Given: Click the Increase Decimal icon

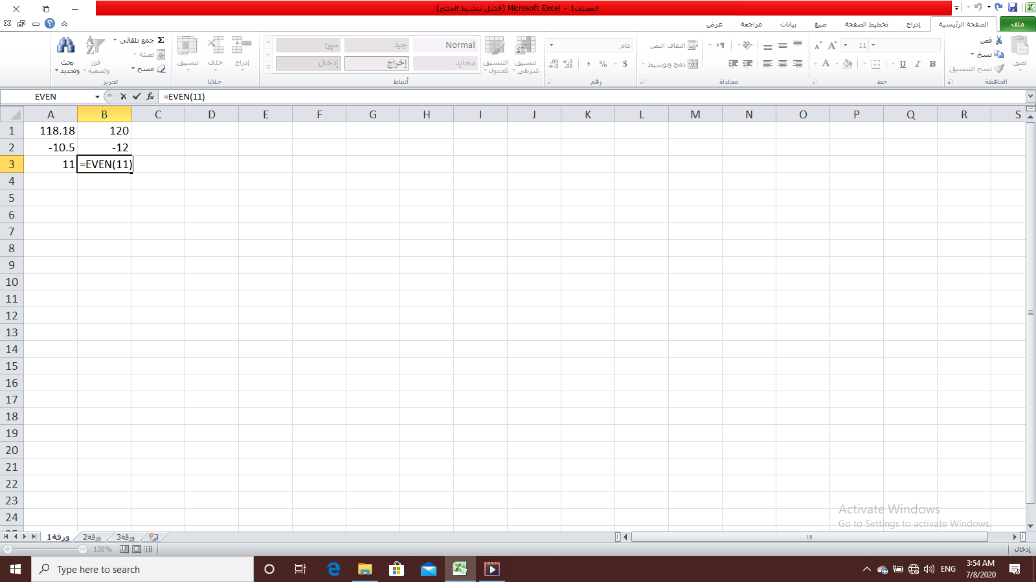Looking at the screenshot, I should pos(568,64).
